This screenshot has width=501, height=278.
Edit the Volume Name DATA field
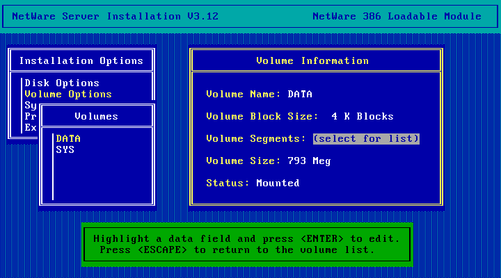(x=300, y=94)
